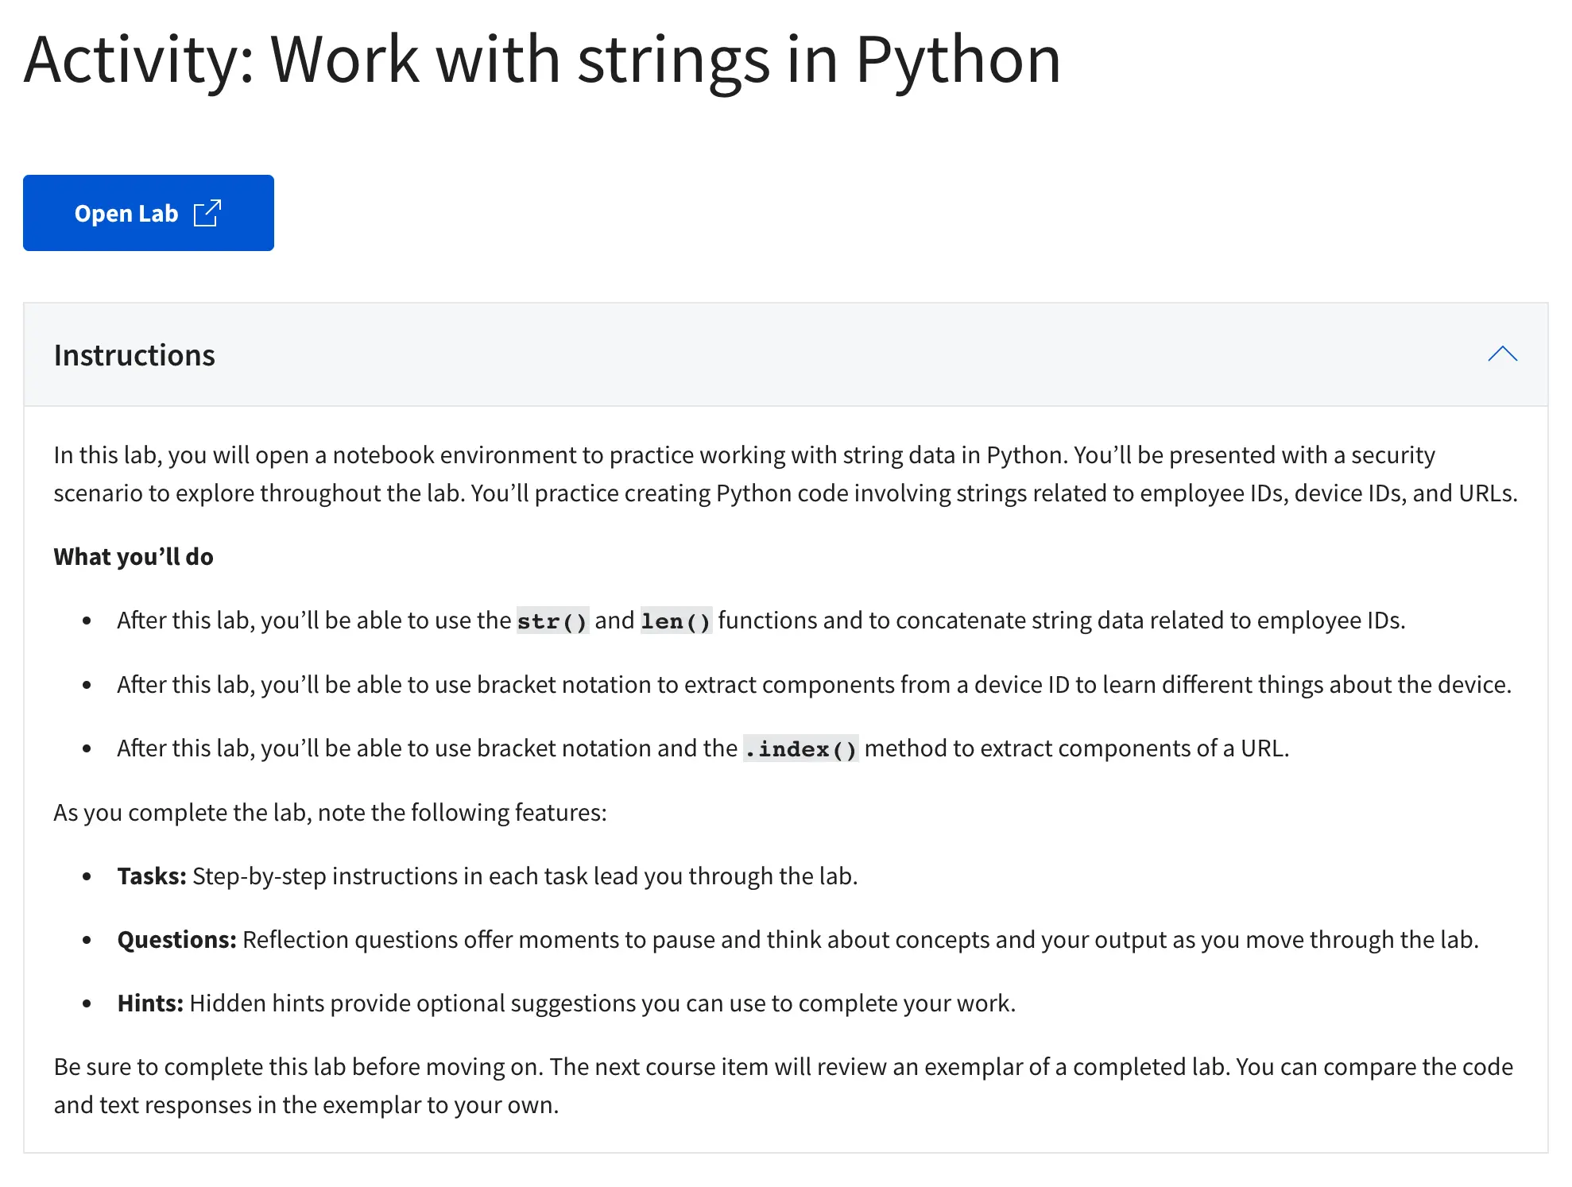Click the len() code snippet
This screenshot has width=1572, height=1187.
[676, 621]
